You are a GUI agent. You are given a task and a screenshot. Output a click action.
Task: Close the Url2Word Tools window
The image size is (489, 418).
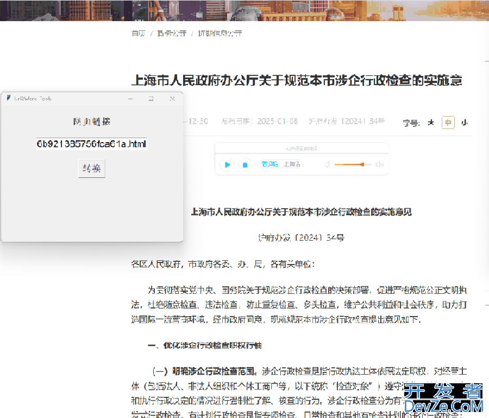[x=172, y=99]
